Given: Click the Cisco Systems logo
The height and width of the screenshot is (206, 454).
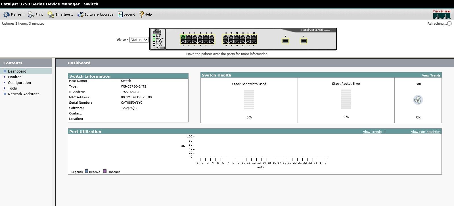Looking at the screenshot, I should click(442, 14).
